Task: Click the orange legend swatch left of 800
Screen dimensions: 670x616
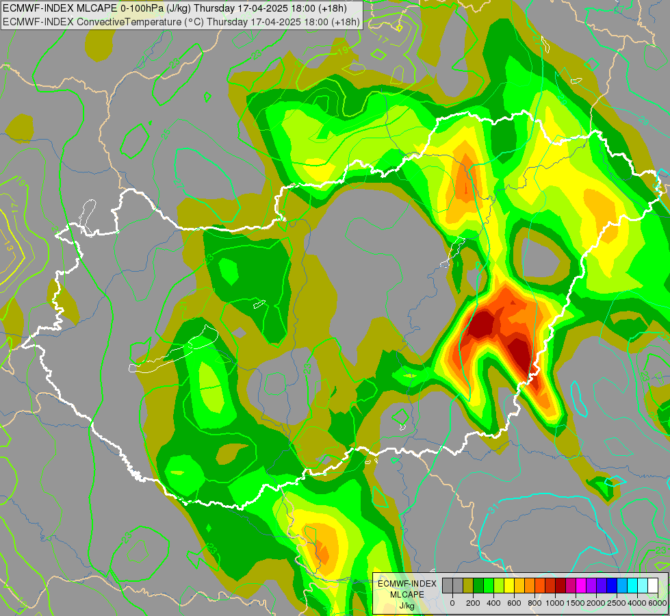Action: click(530, 585)
